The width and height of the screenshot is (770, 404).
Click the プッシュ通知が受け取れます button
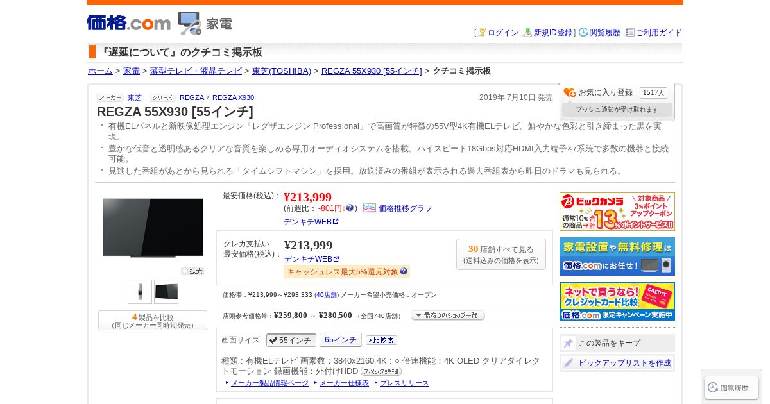pos(617,110)
